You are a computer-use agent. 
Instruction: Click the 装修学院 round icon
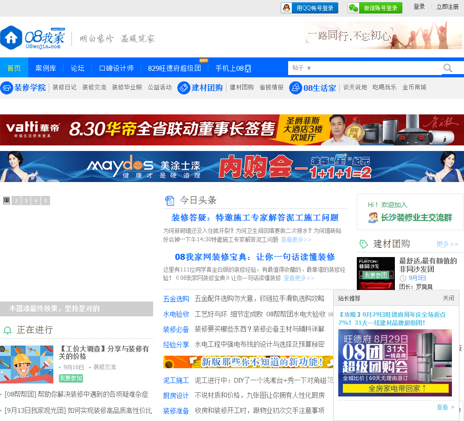(6, 88)
